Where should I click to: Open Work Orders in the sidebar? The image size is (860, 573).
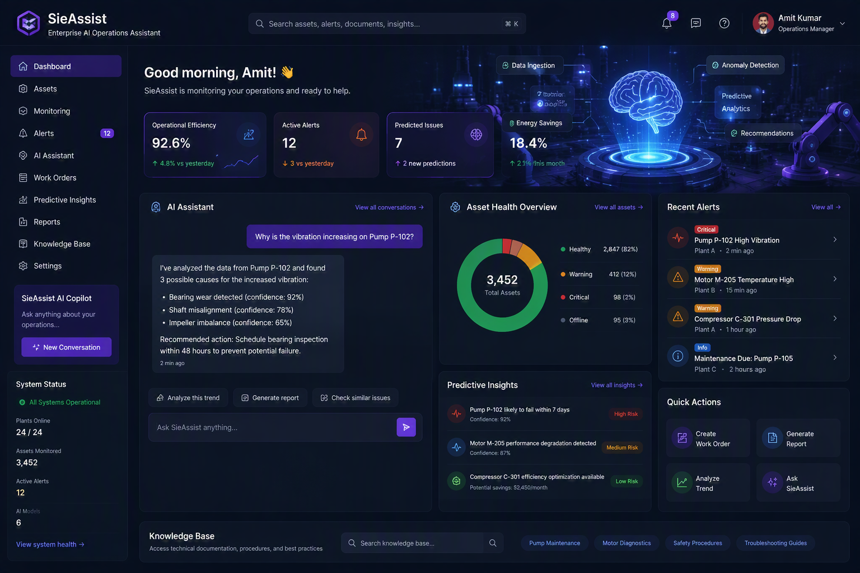pos(66,177)
